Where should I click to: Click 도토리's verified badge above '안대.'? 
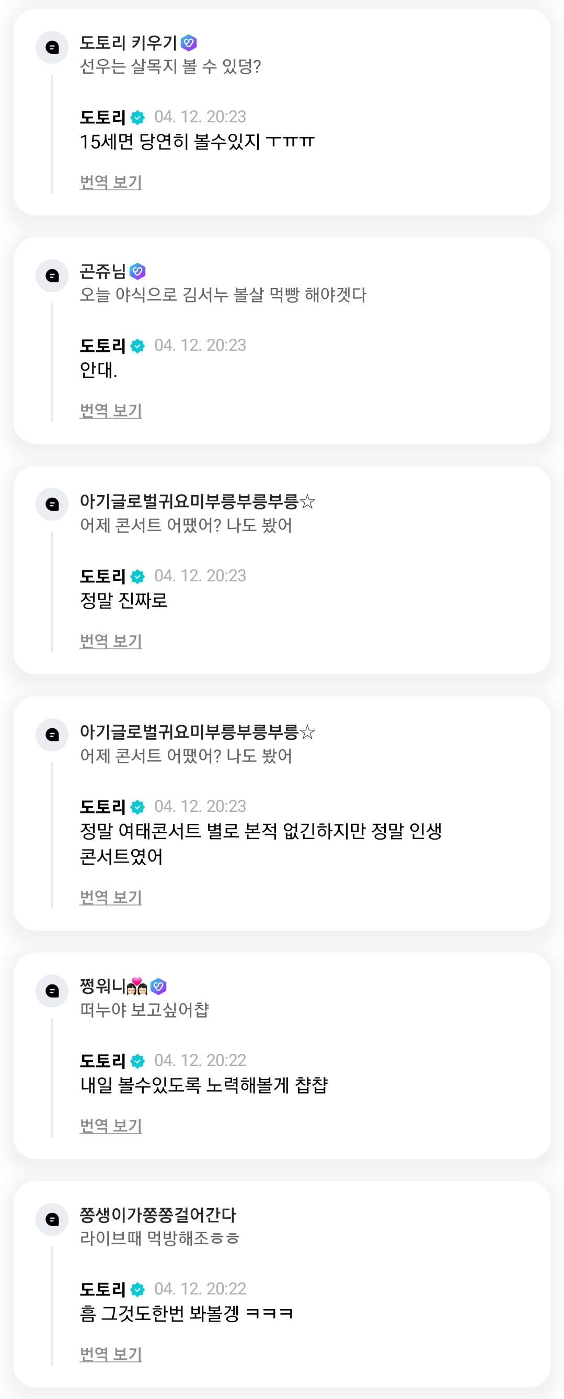tap(138, 346)
